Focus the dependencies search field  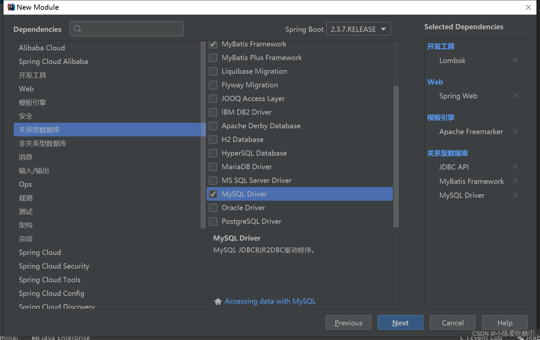[127, 29]
